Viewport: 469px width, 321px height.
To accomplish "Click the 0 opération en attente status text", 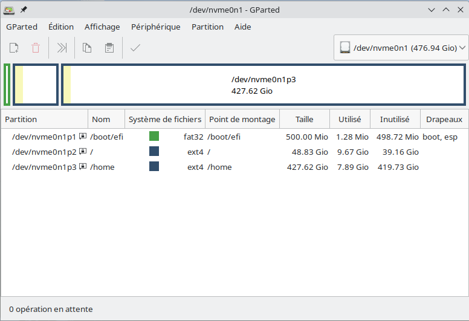I will click(x=51, y=309).
